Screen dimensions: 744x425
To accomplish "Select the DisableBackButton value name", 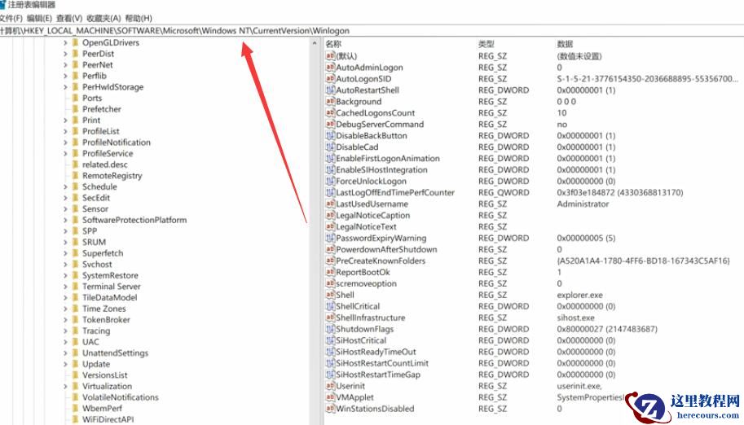I will [x=372, y=136].
